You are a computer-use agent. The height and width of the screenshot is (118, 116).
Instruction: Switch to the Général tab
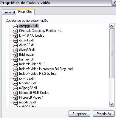click(9, 12)
